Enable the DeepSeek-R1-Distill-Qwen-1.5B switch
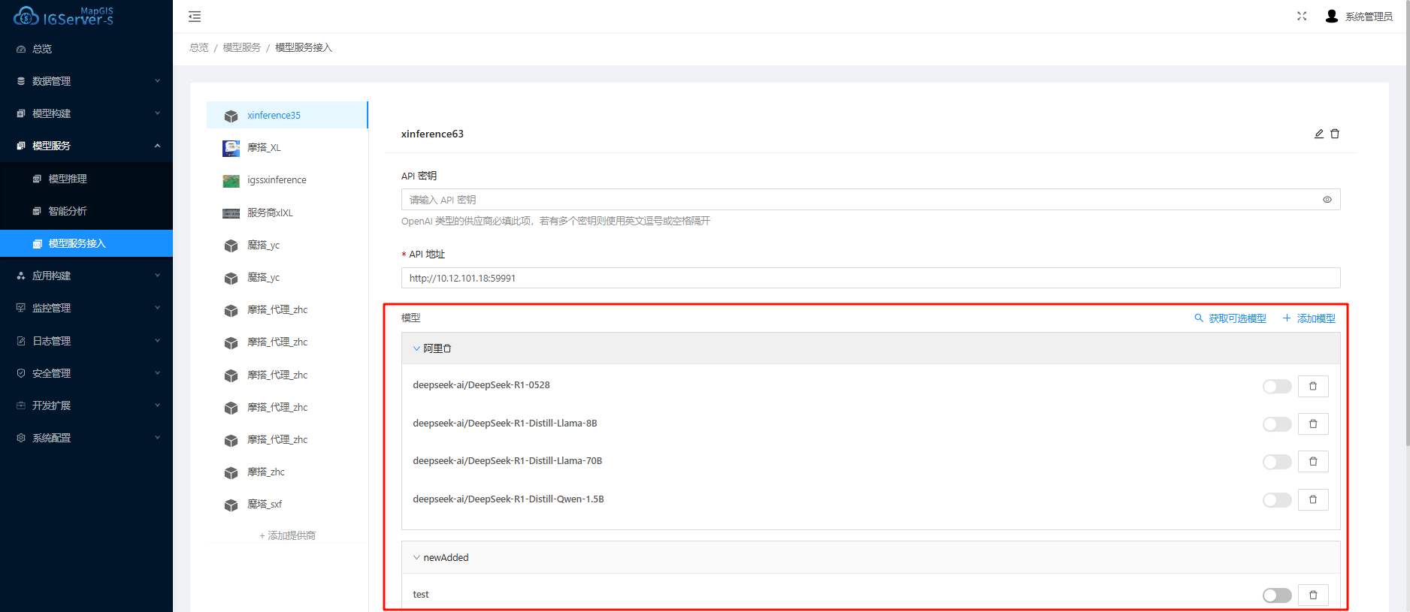Image resolution: width=1410 pixels, height=612 pixels. click(x=1276, y=500)
